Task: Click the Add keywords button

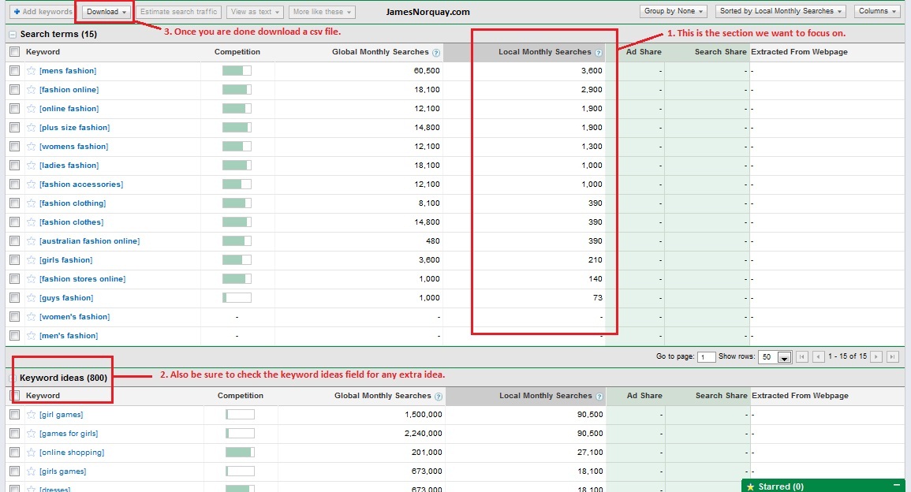Action: point(43,12)
